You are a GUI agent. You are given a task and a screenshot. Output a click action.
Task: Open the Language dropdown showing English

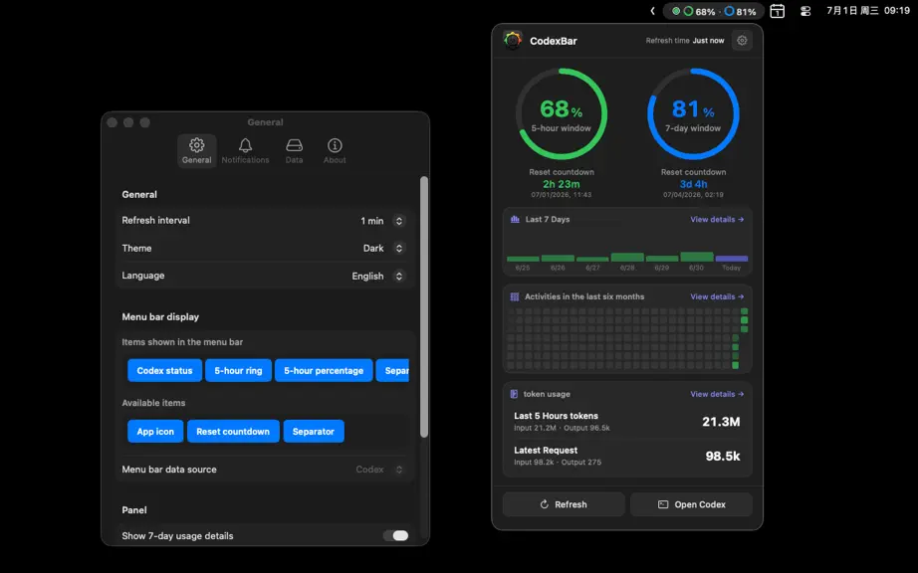point(398,276)
